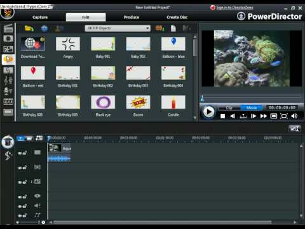This screenshot has width=305, height=229.
Task: Click the preview scrubber slider handle
Action: [x=202, y=98]
